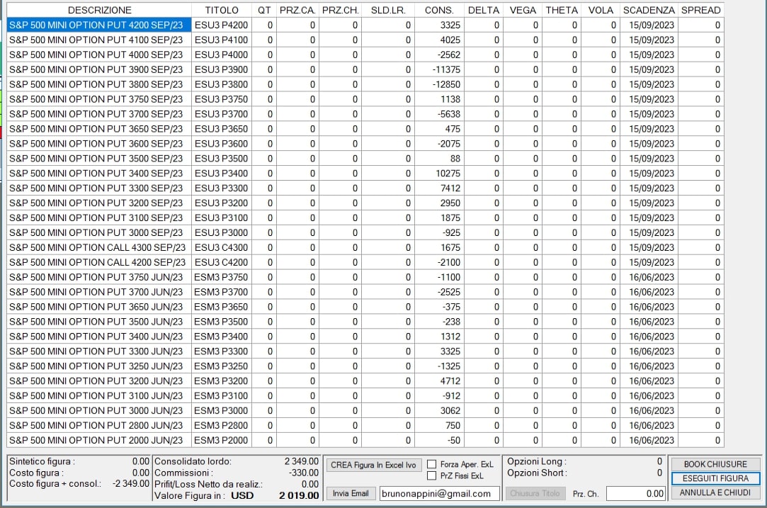This screenshot has height=508, width=767.
Task: Select row S&P 500 MINI OPTION PUT 3750 SEP/23
Action: [365, 99]
